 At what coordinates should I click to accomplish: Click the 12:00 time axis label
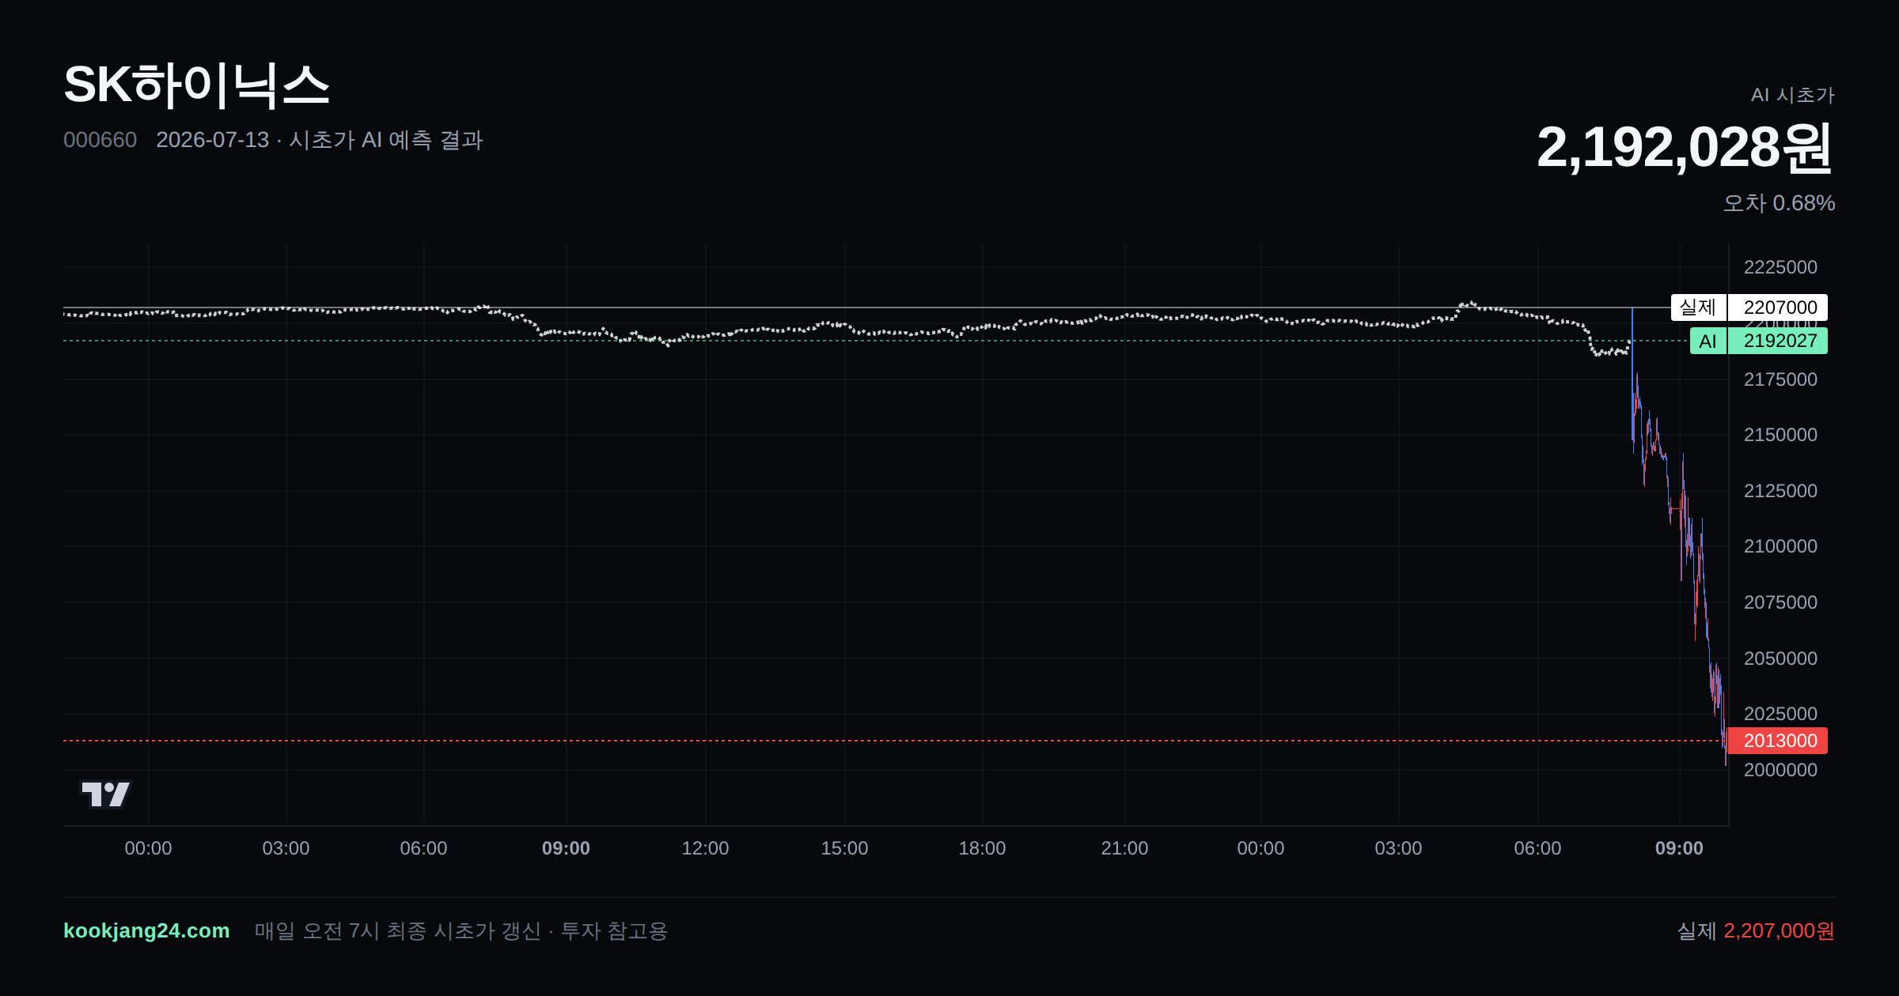(x=705, y=848)
